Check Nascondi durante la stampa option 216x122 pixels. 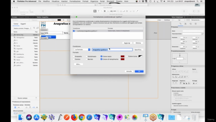click(173, 106)
